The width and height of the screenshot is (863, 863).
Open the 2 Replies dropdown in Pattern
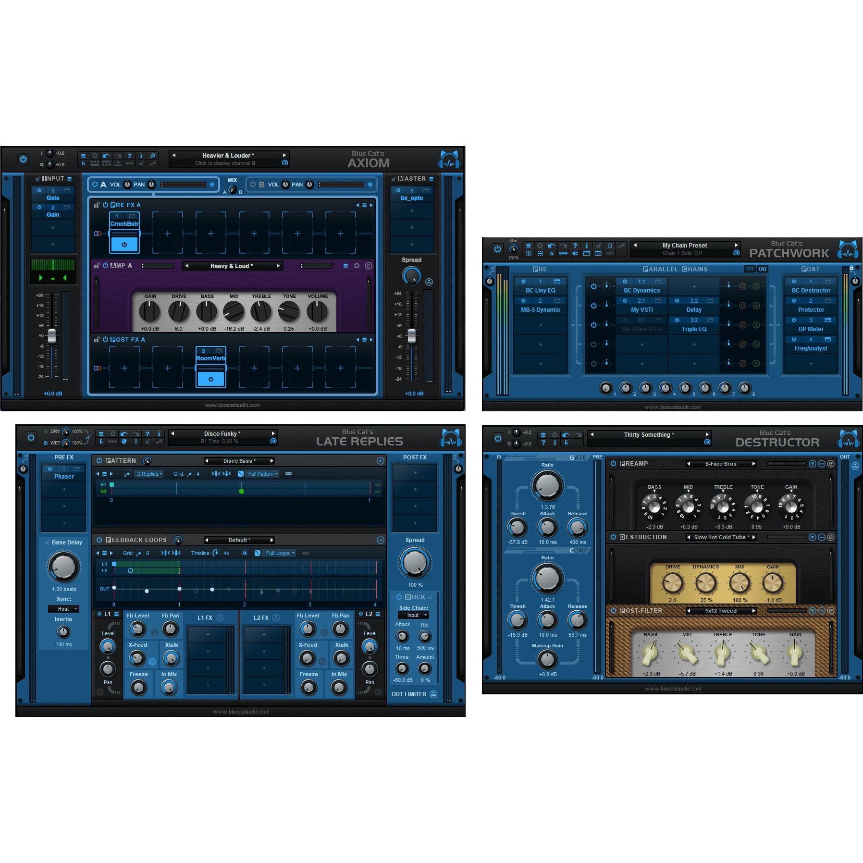pos(149,474)
